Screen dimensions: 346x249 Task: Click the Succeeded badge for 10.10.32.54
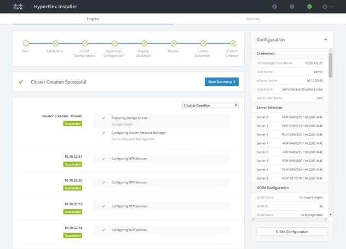pyautogui.click(x=73, y=235)
